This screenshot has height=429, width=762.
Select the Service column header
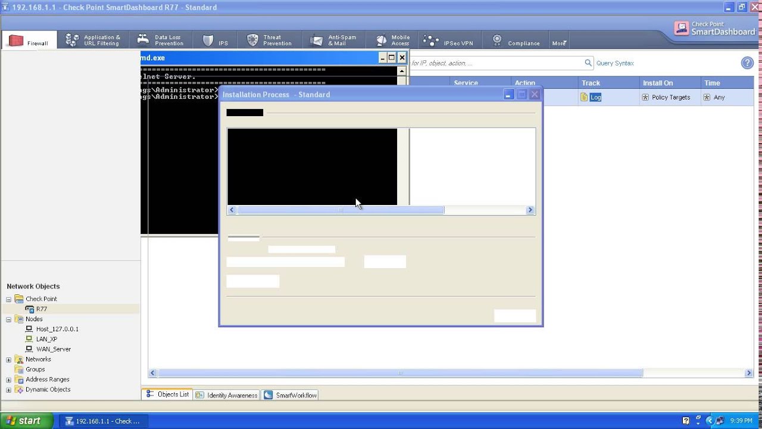[480, 83]
